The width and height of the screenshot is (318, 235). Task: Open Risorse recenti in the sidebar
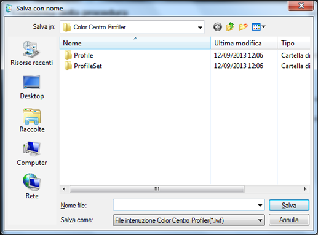click(31, 53)
